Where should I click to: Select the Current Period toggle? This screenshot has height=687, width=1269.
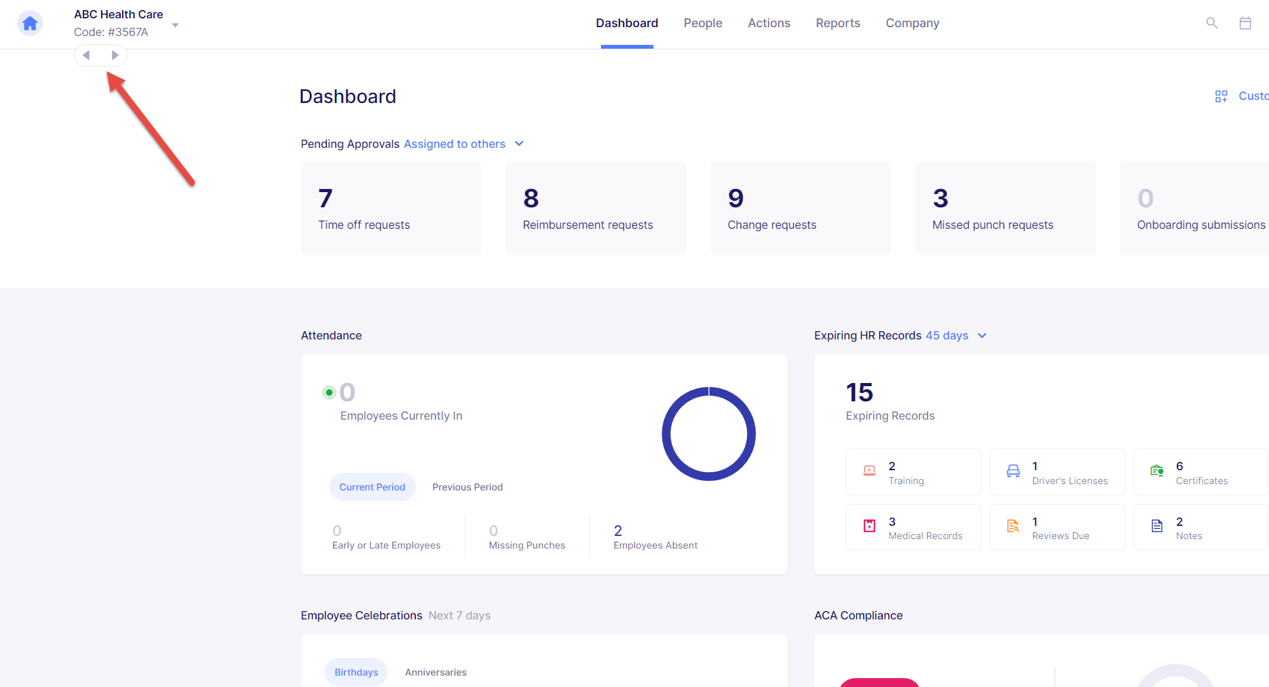point(372,487)
